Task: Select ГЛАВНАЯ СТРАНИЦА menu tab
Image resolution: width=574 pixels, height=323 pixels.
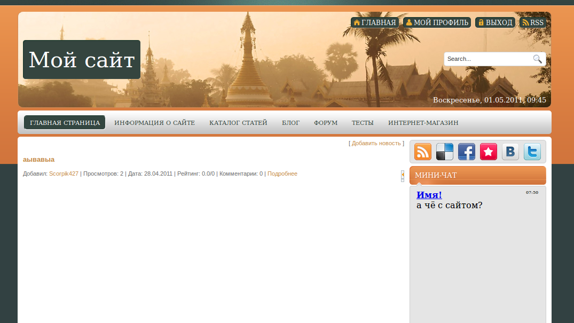Action: coord(65,123)
